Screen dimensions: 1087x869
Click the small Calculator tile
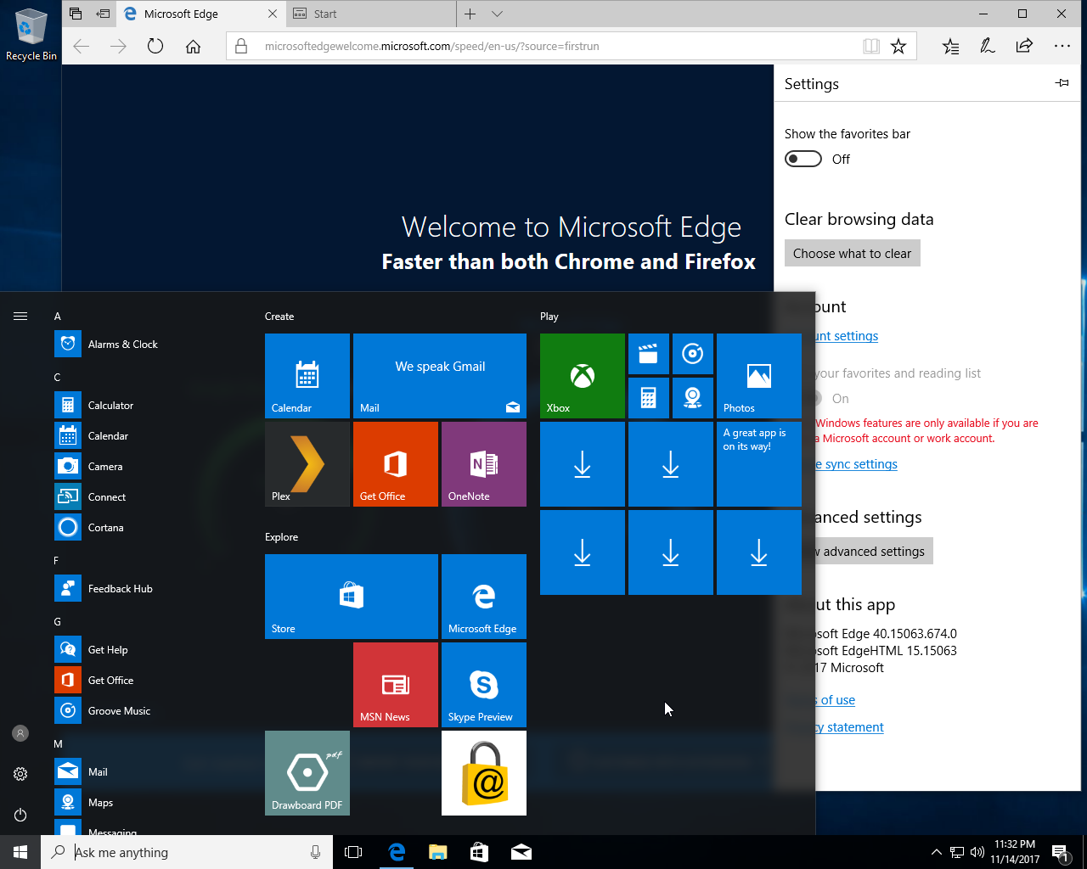649,398
